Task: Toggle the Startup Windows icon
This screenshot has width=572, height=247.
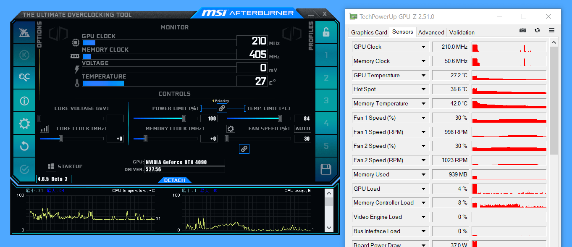Action: click(x=51, y=166)
